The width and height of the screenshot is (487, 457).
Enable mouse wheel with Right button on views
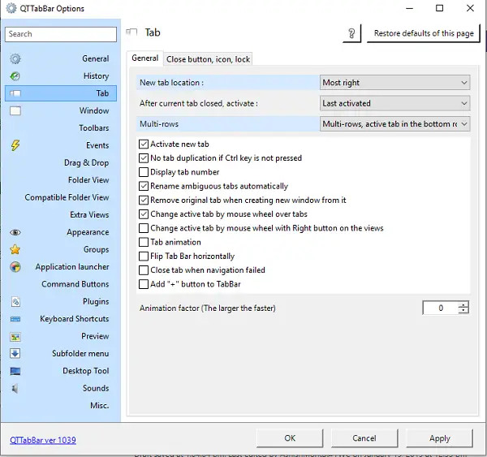pos(144,228)
